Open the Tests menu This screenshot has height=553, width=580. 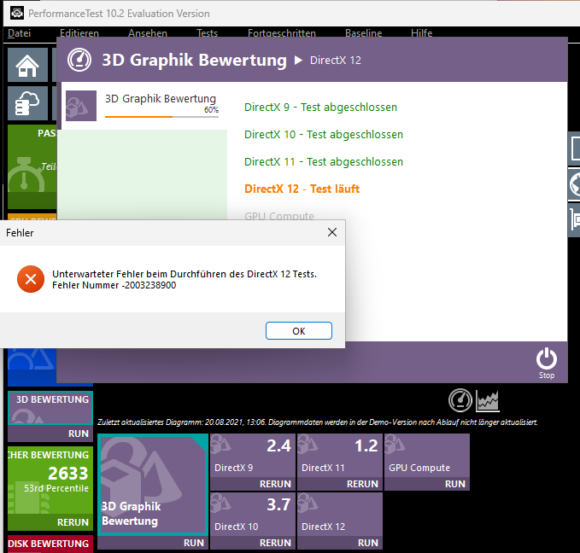207,33
